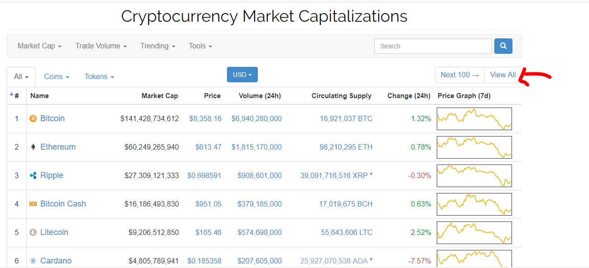Screen dimensions: 589x268
Task: Click the Cardano logo icon
Action: point(33,261)
